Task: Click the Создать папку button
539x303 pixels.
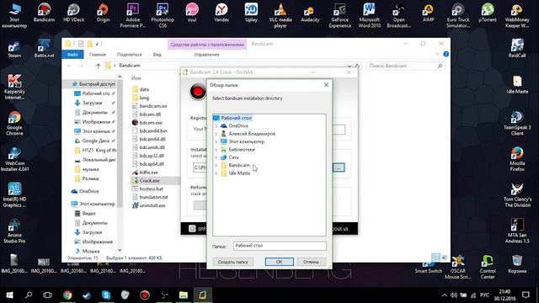Action: click(232, 262)
